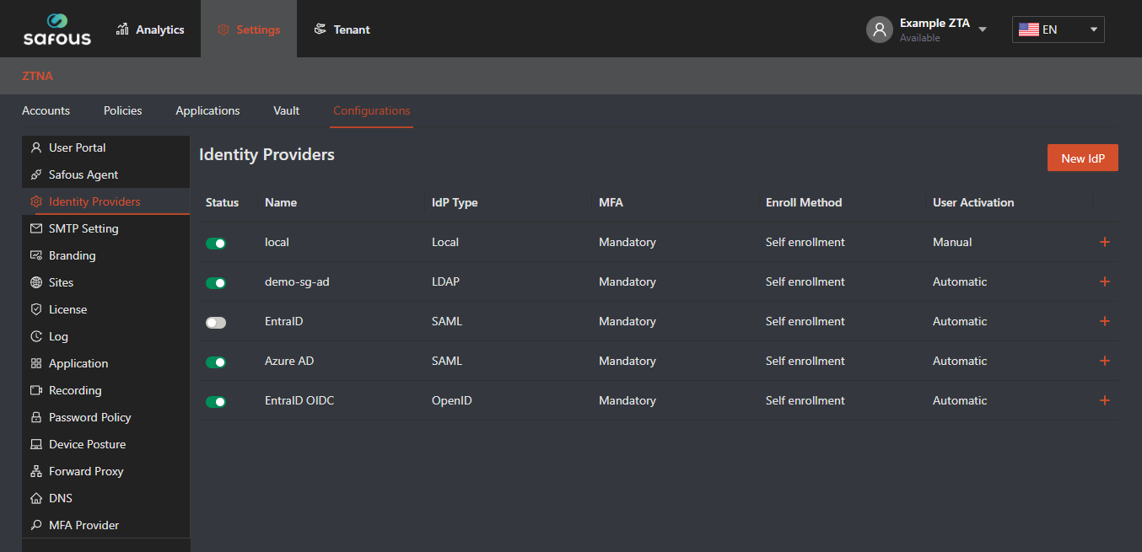Select the Configurations tab
The image size is (1142, 552).
click(372, 110)
